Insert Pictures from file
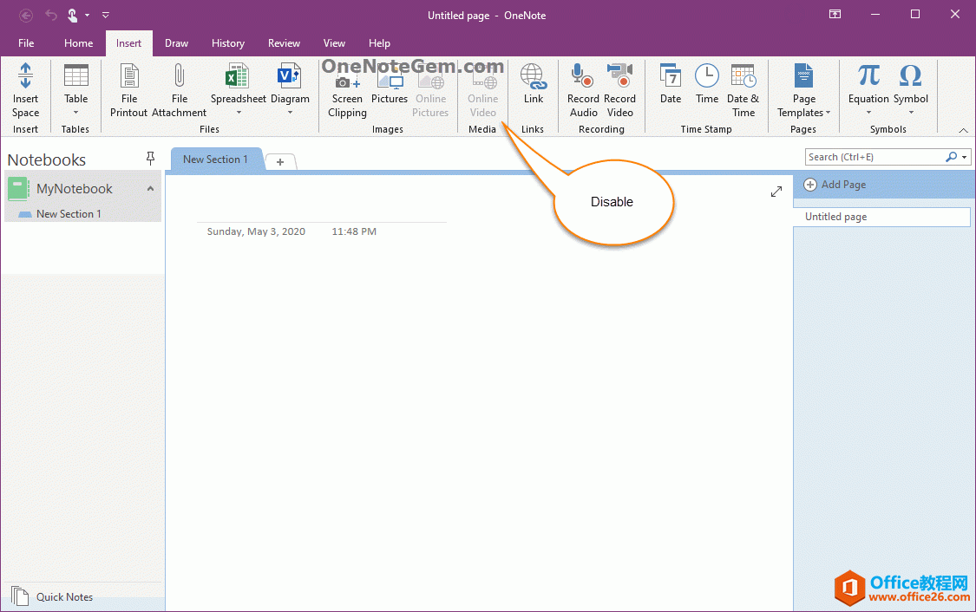 (389, 89)
